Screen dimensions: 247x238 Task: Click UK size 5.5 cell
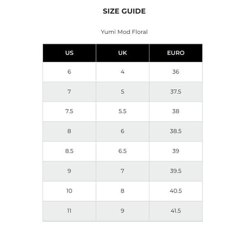[122, 111]
